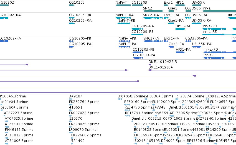Viewport: 236px width, 145px height.
Task: Click the Inr-a-RE transcript label
Action: [209, 32]
